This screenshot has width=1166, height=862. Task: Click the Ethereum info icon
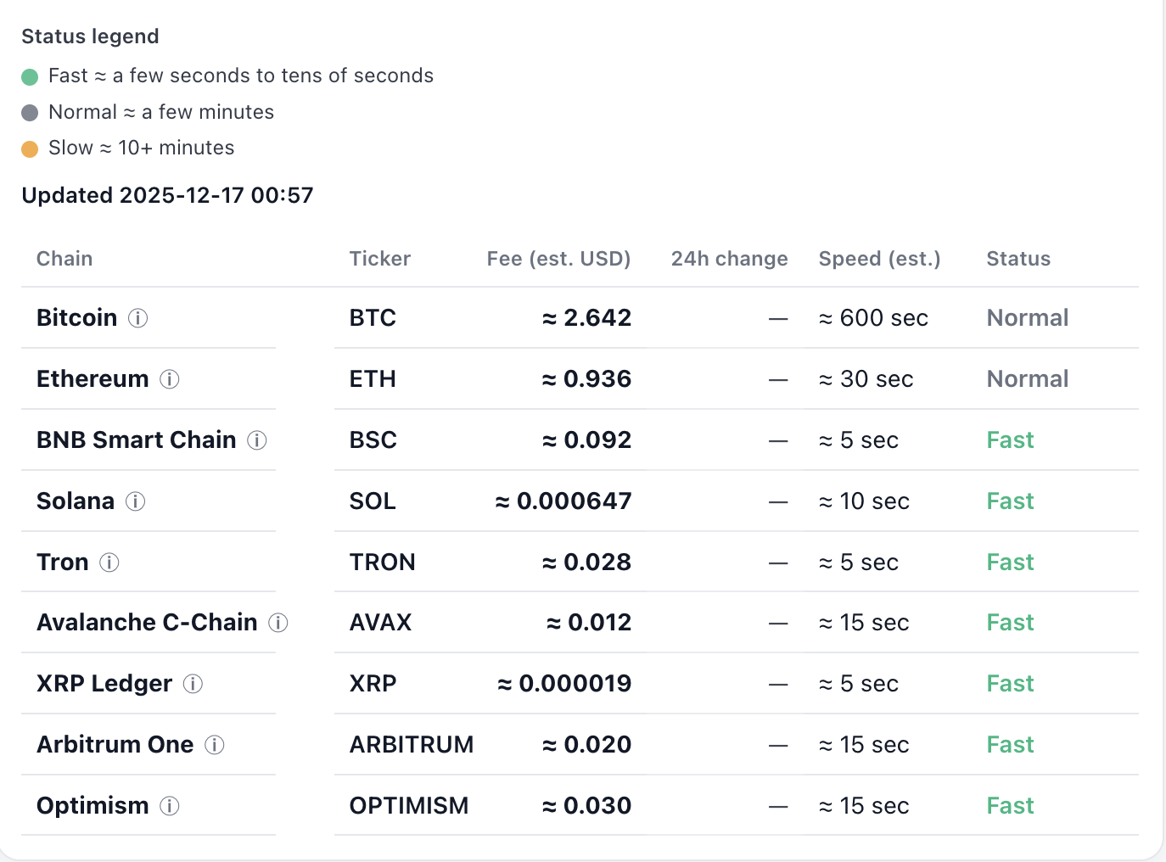coord(171,379)
